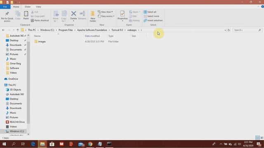264x148 pixels.
Task: Select Windows (C:) drive in sidebar
Action: pos(16,131)
